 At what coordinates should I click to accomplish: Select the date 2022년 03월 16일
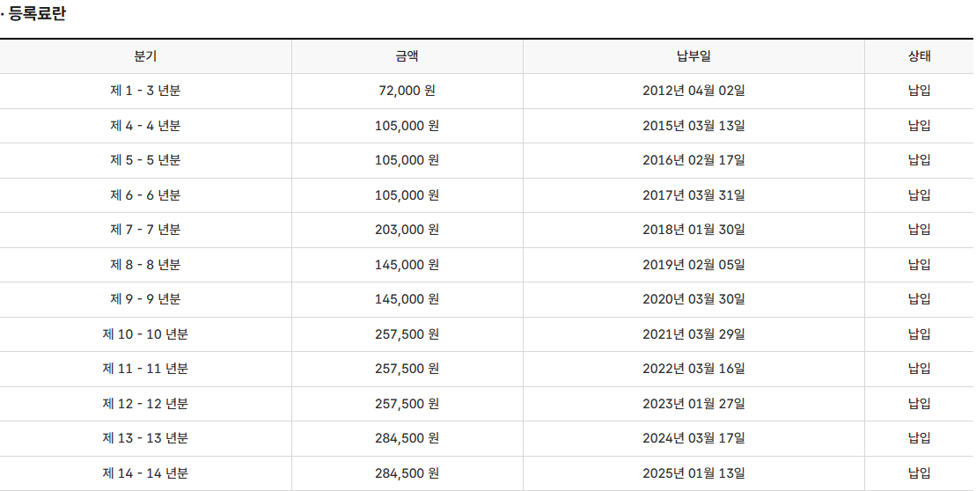tap(693, 369)
